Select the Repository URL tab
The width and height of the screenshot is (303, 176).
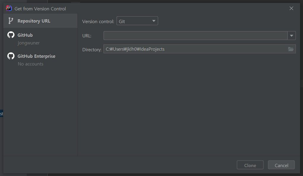coord(34,21)
